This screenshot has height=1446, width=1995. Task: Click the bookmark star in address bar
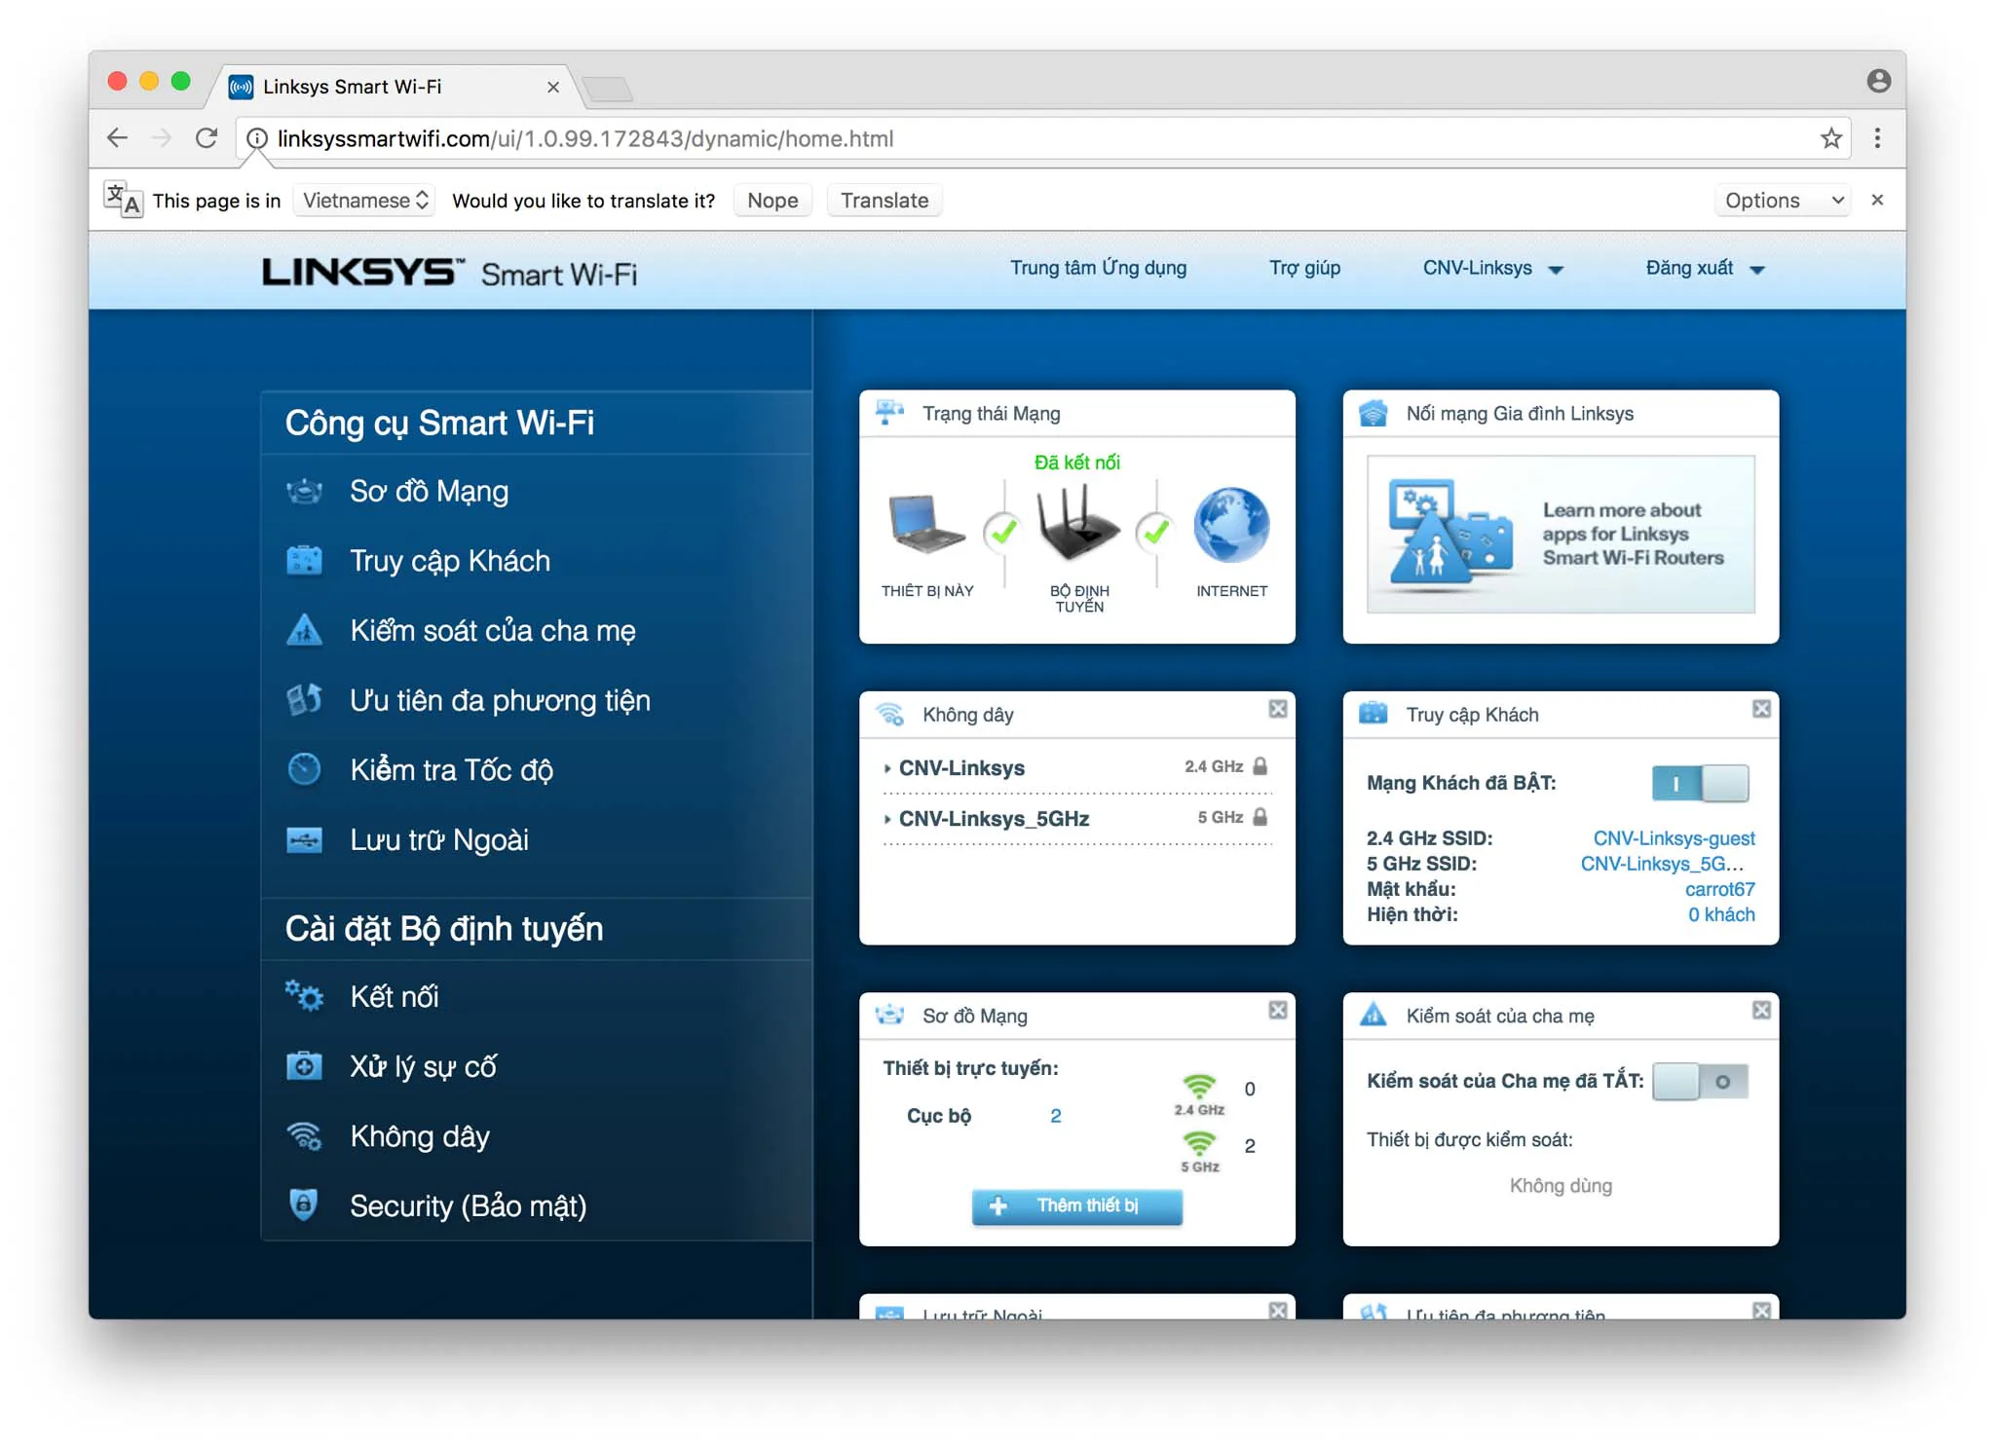(x=1831, y=138)
